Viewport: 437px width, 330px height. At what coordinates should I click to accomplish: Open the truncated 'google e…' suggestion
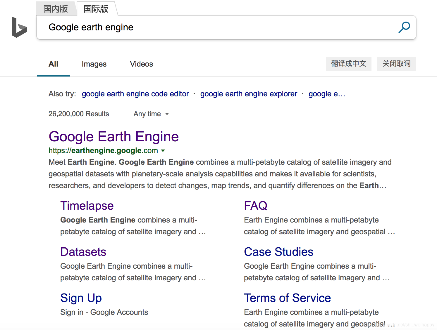pyautogui.click(x=327, y=94)
